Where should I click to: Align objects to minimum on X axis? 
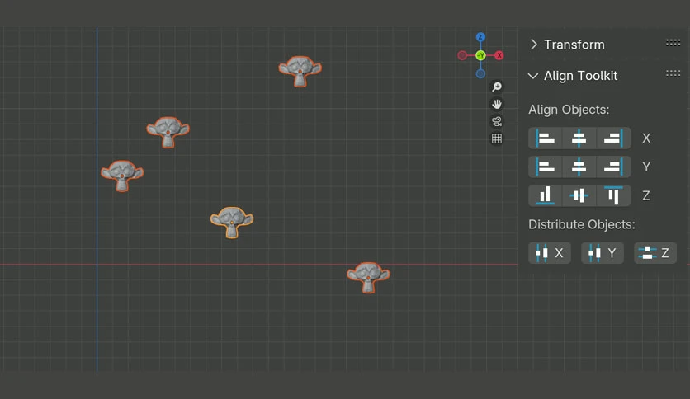click(x=546, y=138)
